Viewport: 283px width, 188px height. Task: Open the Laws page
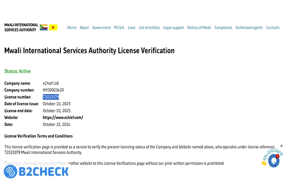(x=132, y=28)
